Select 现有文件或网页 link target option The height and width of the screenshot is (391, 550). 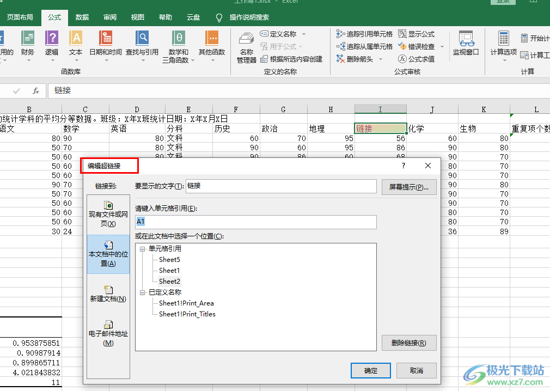[108, 214]
